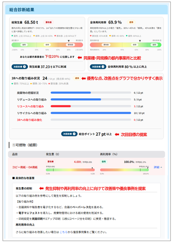This screenshot has width=173, height=242.
Task: Click the 要改善 segment on 総発生量 gauge
Action: click(71, 45)
